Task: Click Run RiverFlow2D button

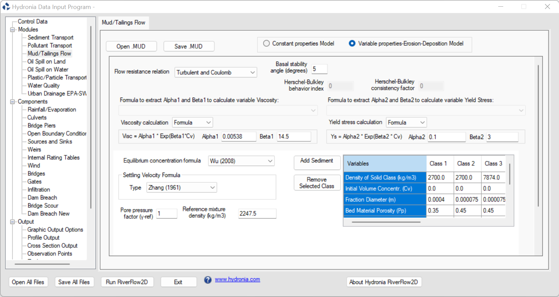Action: (127, 282)
